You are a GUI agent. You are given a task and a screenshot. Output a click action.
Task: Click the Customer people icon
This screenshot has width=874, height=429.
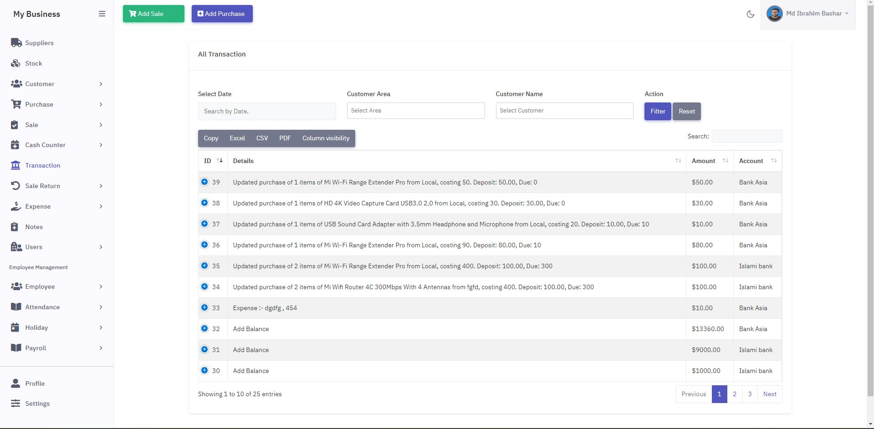pyautogui.click(x=16, y=84)
